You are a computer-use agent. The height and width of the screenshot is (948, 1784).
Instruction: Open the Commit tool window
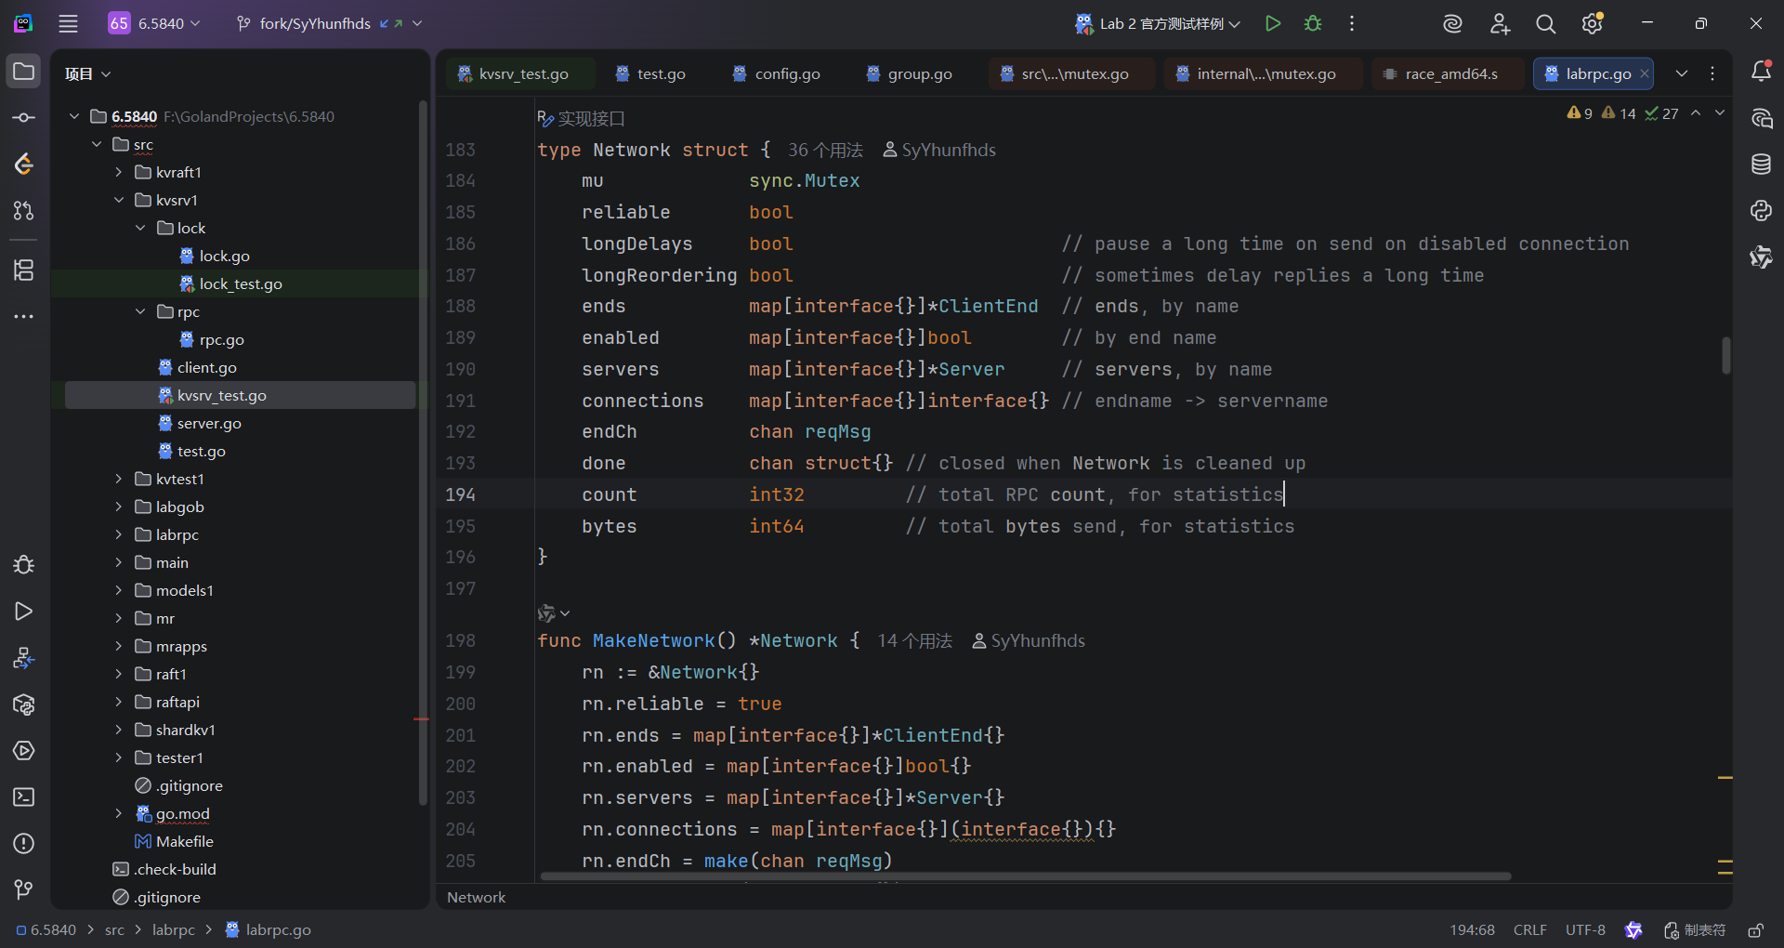click(24, 118)
